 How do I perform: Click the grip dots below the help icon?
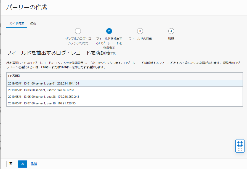240,149
